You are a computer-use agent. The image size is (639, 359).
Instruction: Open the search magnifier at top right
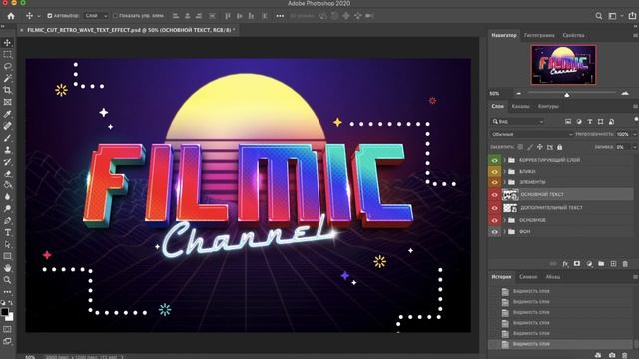click(x=599, y=16)
